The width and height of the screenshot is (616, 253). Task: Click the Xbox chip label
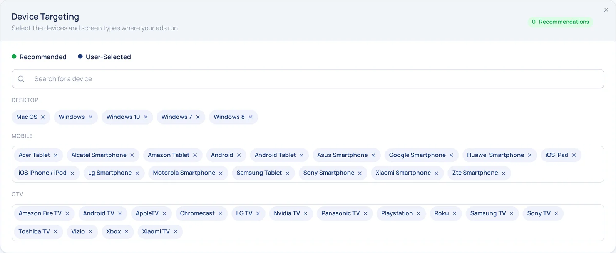114,231
